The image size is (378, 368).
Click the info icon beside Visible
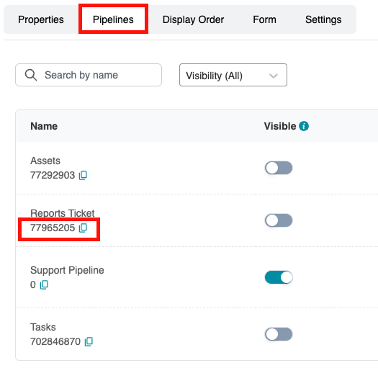coord(304,126)
